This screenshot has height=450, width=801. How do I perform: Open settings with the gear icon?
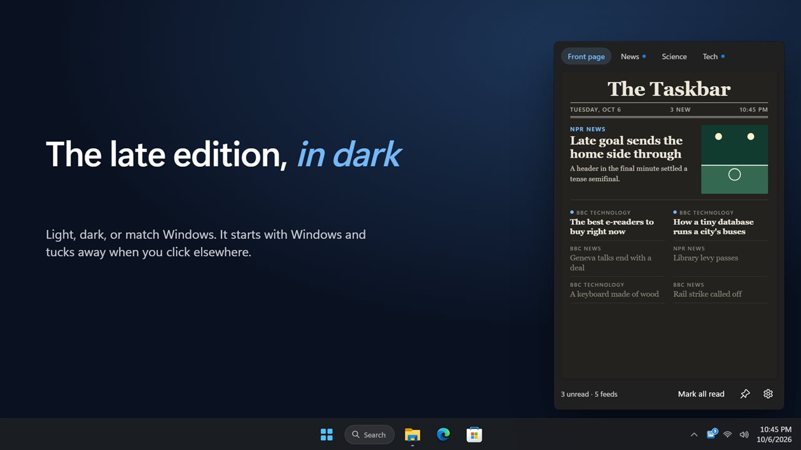(x=768, y=394)
